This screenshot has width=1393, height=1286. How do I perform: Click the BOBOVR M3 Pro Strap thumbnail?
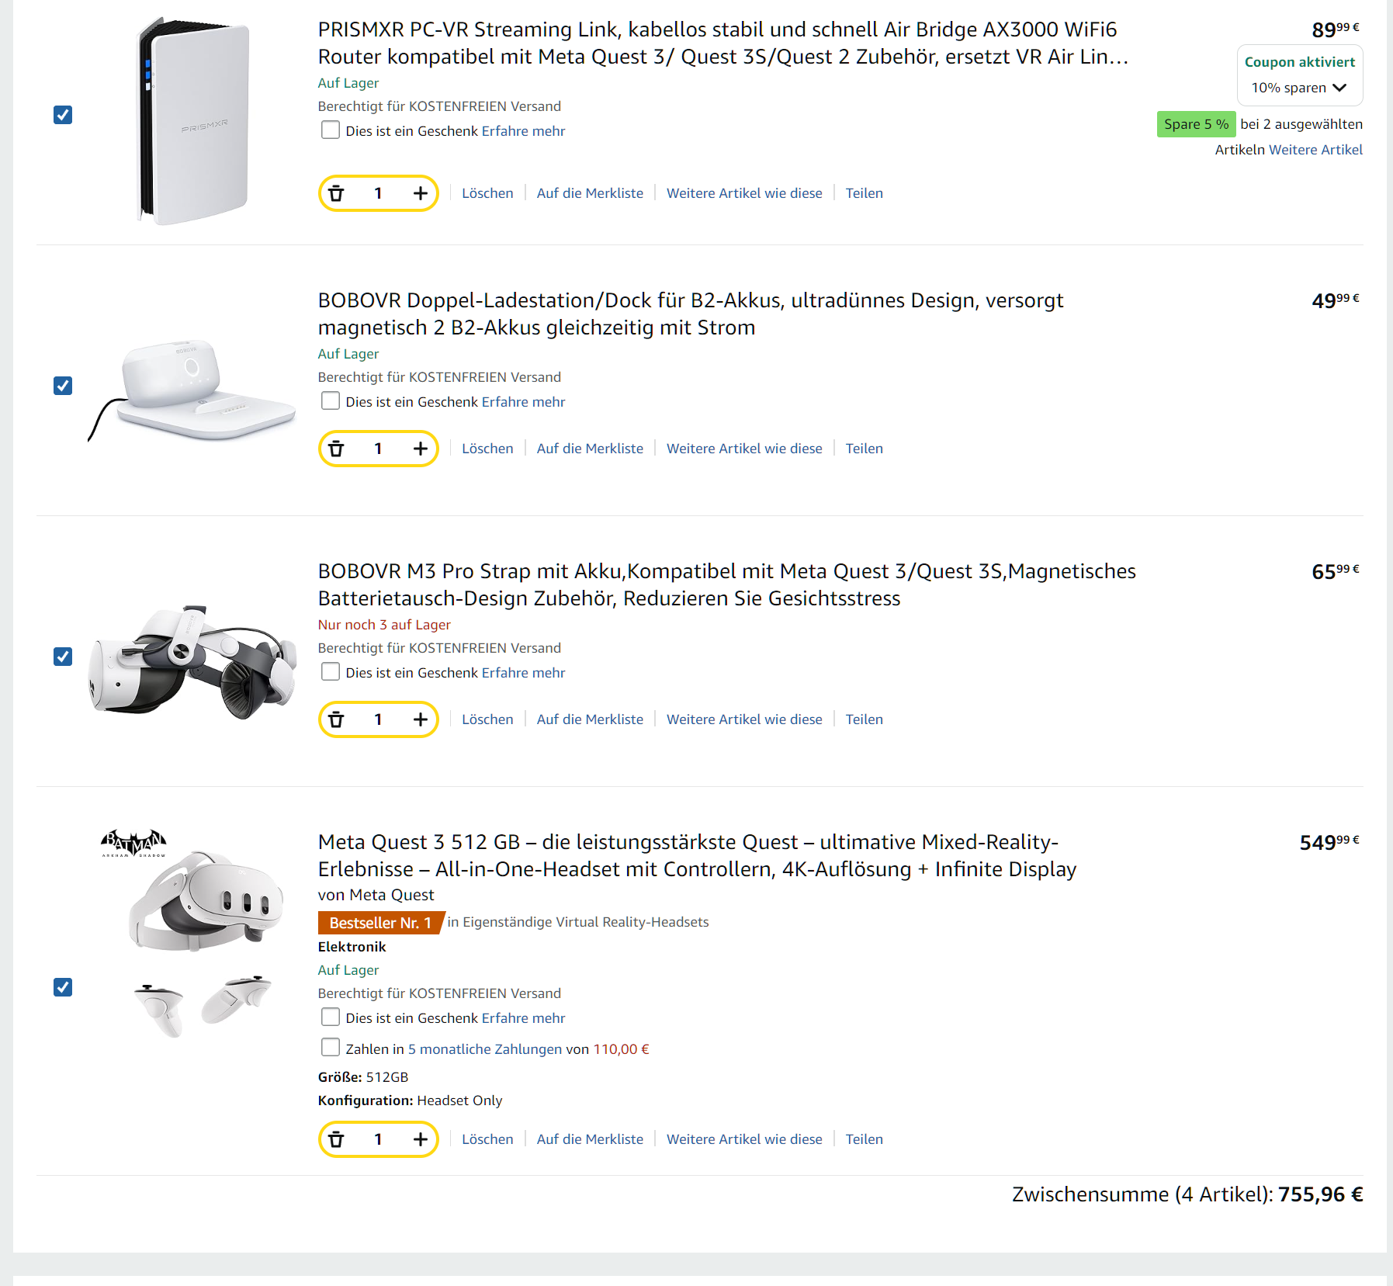click(192, 661)
